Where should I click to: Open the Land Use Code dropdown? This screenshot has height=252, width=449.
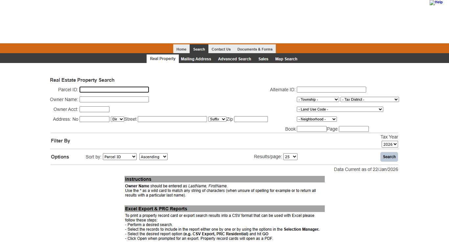pos(340,109)
